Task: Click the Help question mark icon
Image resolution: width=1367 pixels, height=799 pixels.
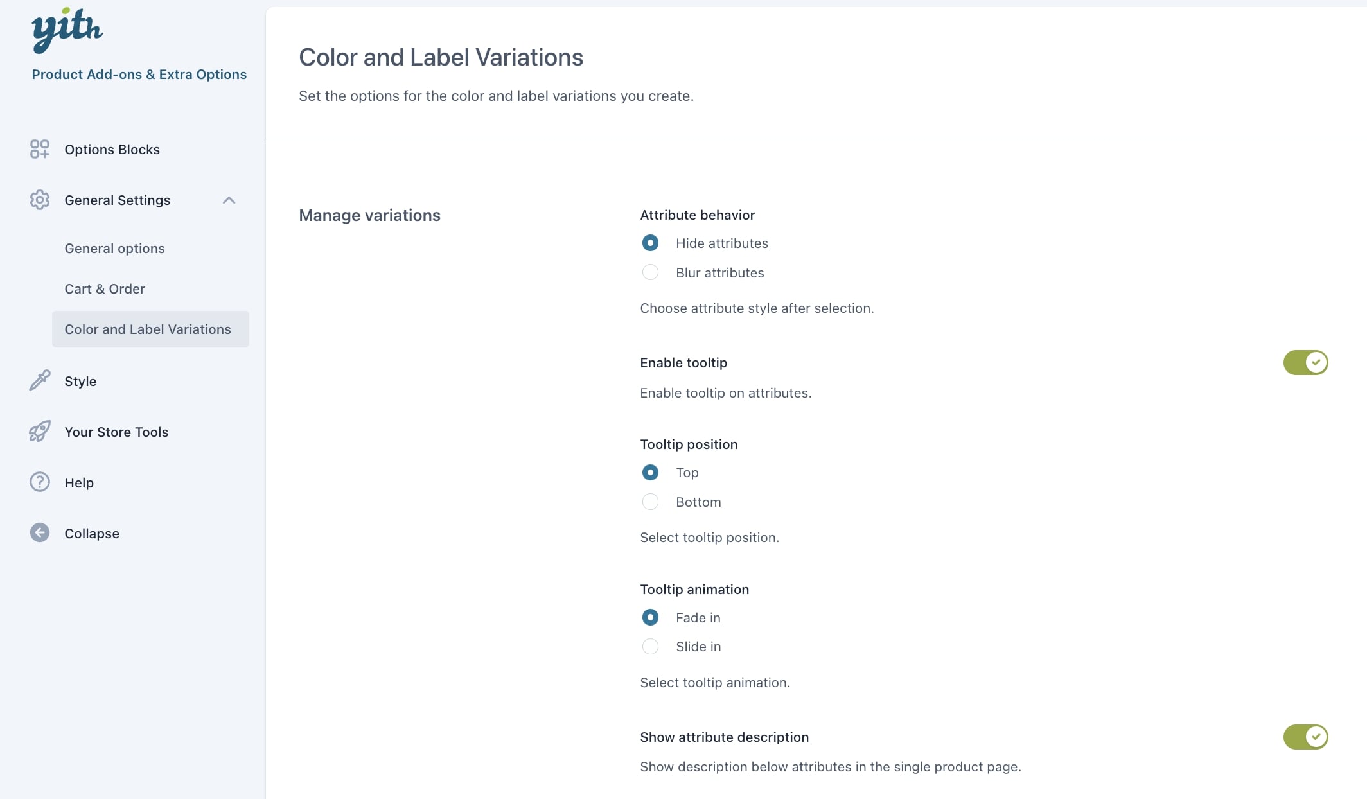Action: tap(40, 482)
